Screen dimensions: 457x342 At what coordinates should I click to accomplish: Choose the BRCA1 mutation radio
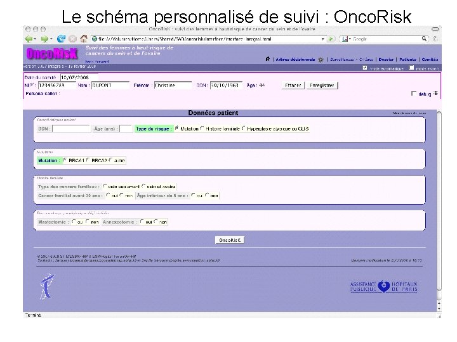pyautogui.click(x=65, y=160)
